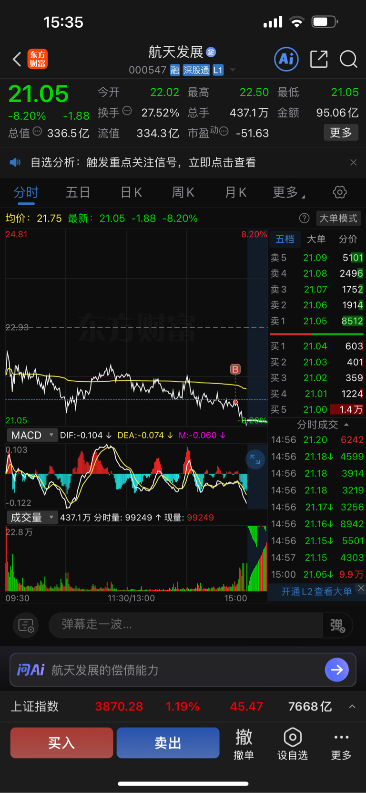The width and height of the screenshot is (366, 793).
Task: Open the bullet comment list icon
Action: point(26,625)
